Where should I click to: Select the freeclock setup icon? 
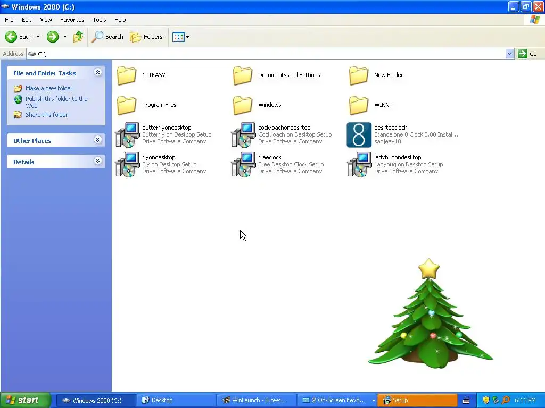[x=243, y=165]
